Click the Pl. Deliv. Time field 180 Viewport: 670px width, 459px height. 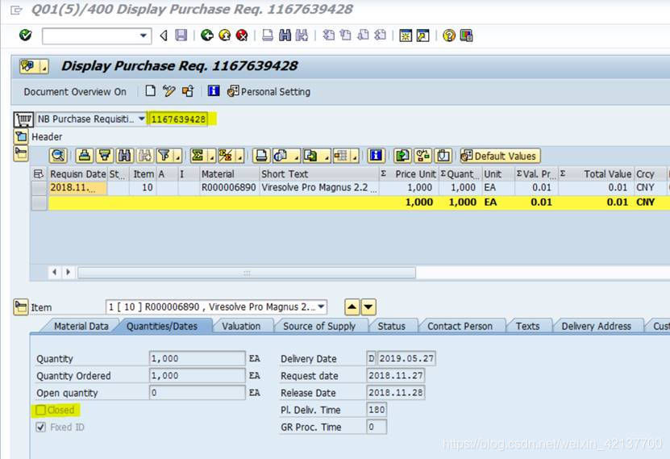click(x=377, y=410)
